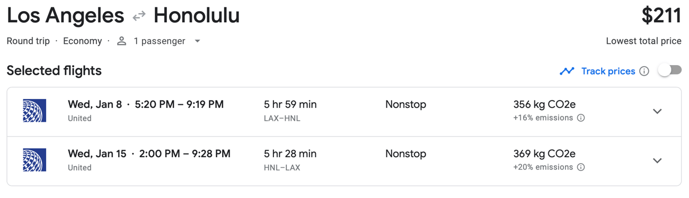Click the United logo on Jan 15 flight

coord(34,160)
